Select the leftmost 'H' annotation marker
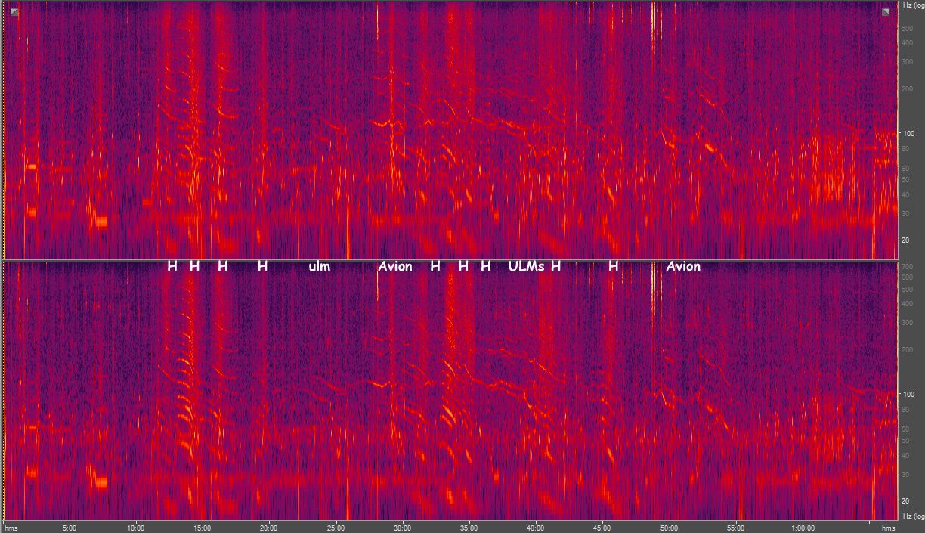The image size is (925, 533). pos(172,266)
